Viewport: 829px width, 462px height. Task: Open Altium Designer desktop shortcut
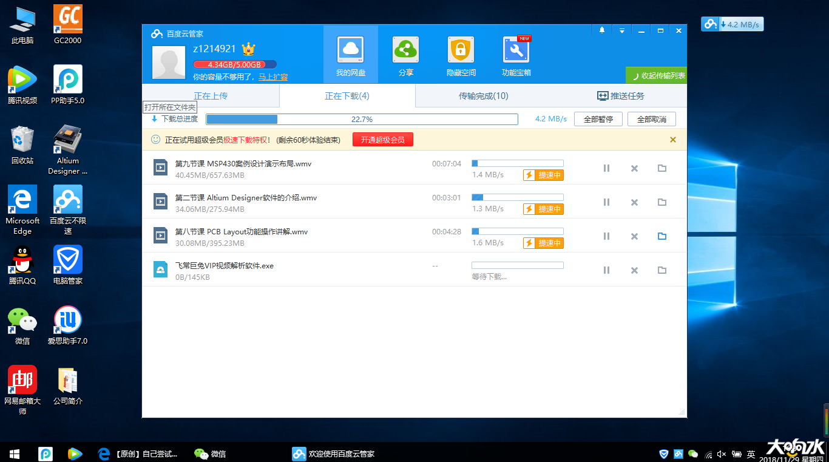point(68,150)
